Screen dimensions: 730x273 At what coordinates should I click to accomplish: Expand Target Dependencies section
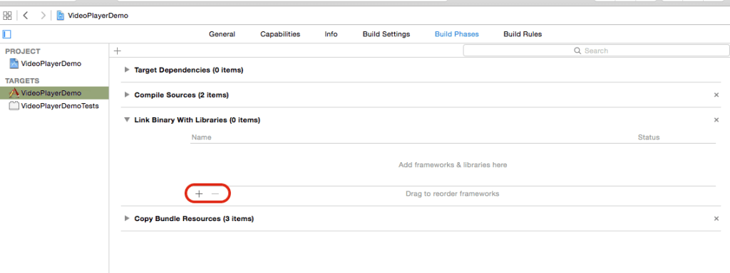coord(127,70)
